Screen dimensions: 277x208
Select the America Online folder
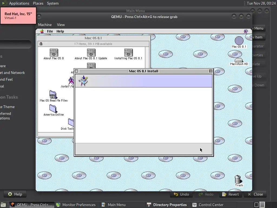[53, 108]
